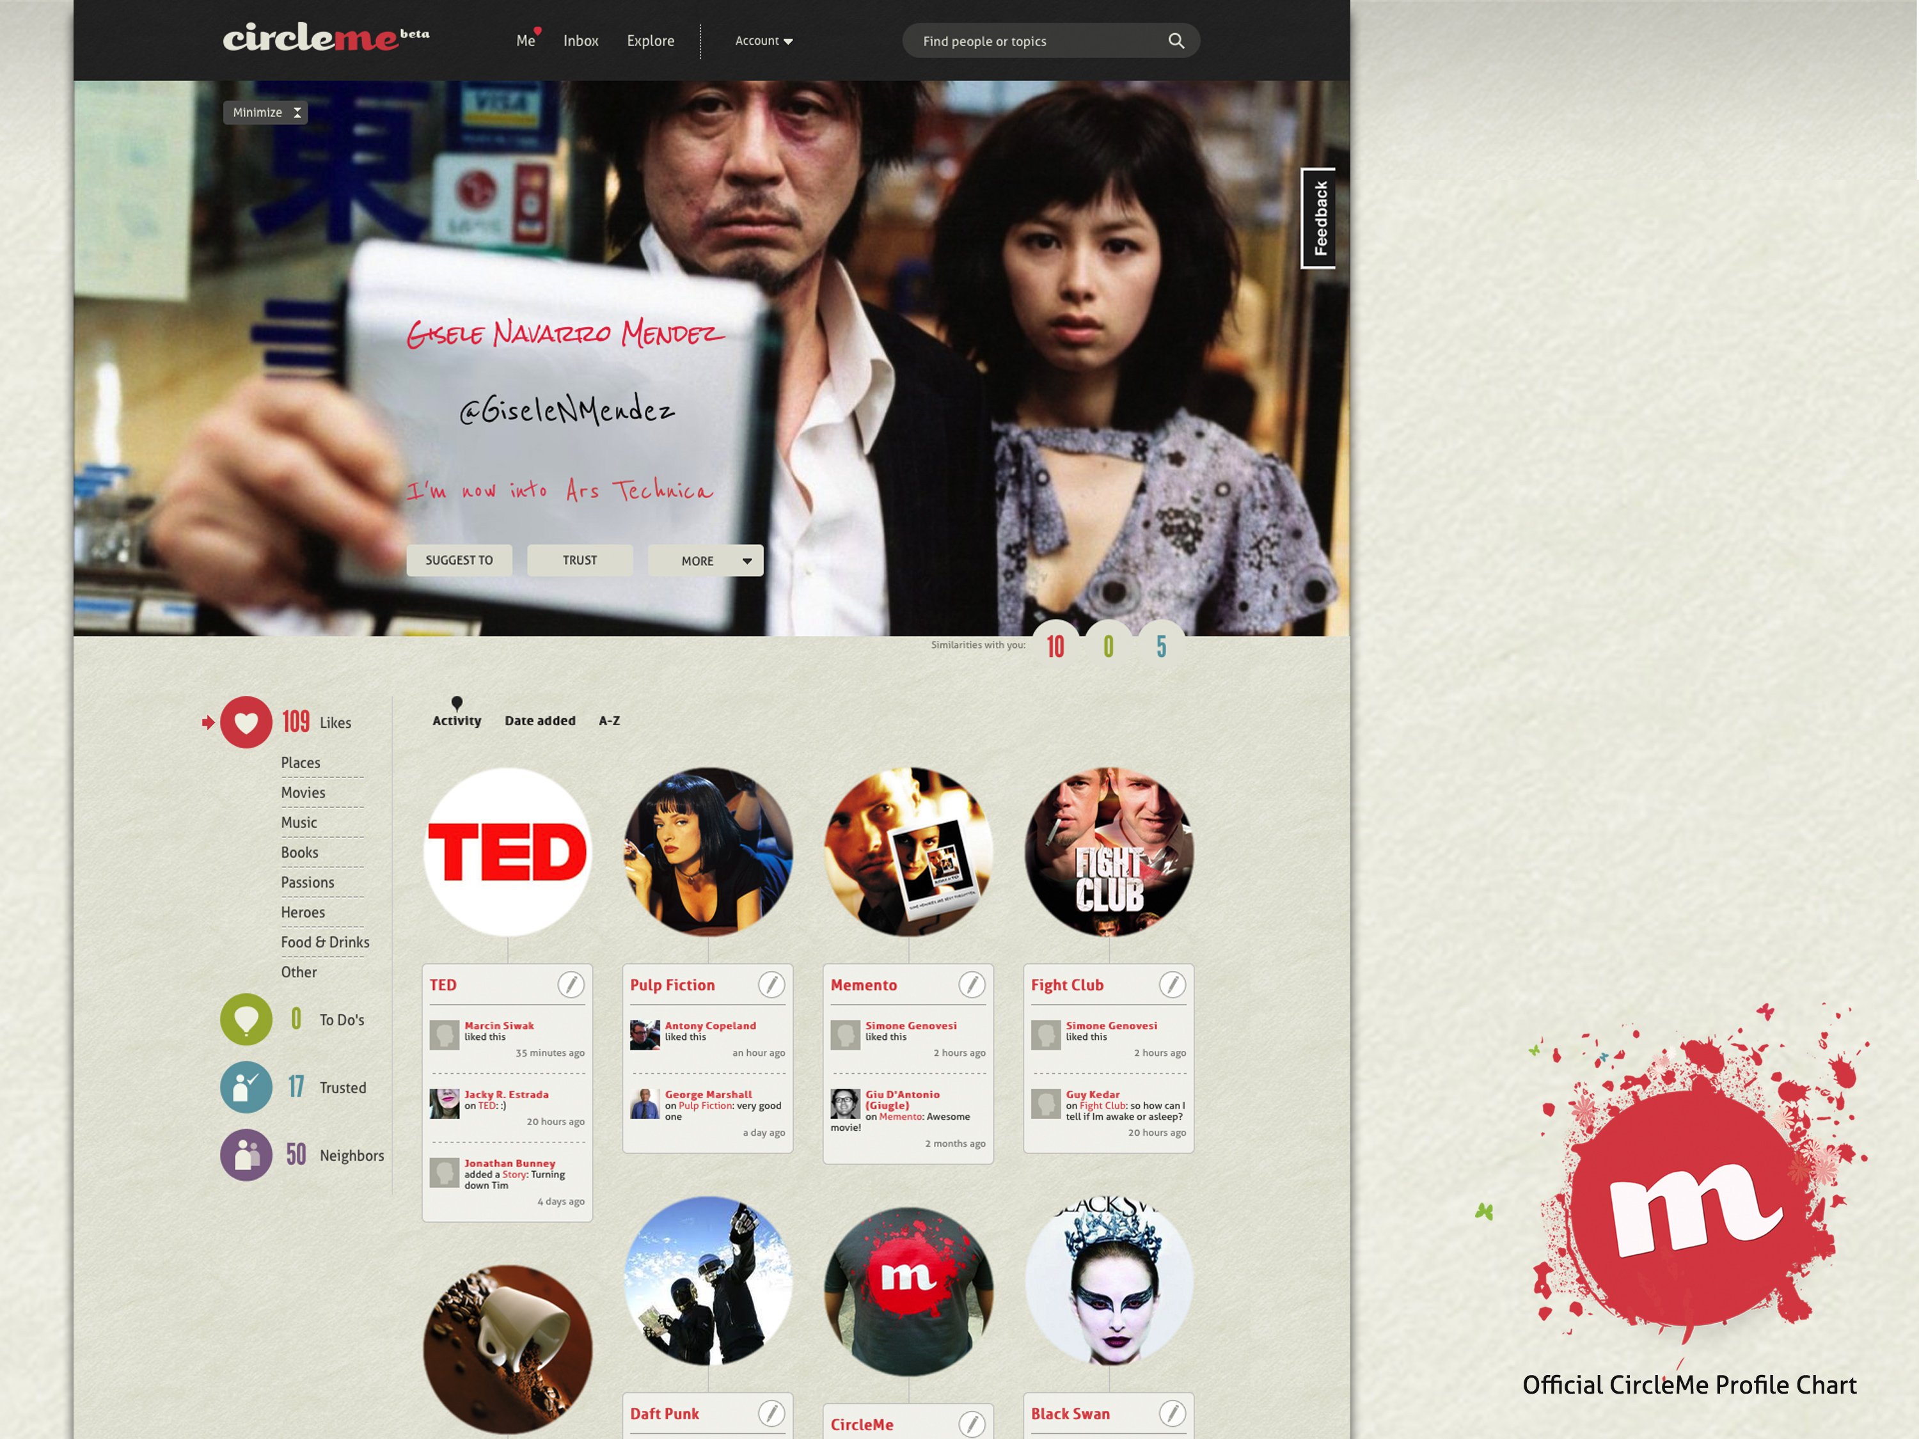The image size is (1919, 1439).
Task: Minimize the profile cover banner
Action: click(x=265, y=113)
